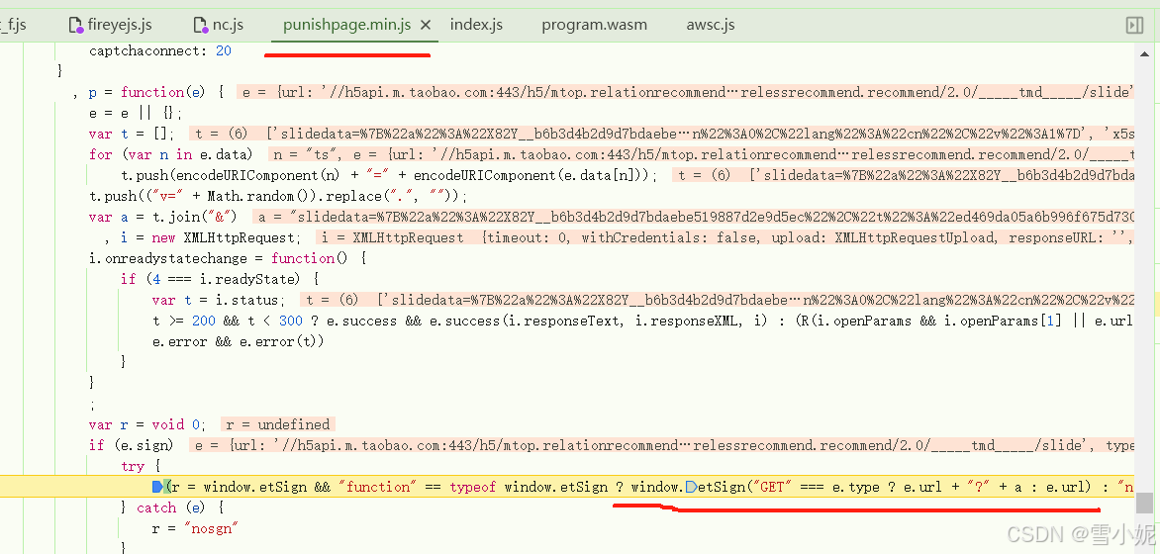
Task: Click the fireyejs.js file icon
Action: pos(75,25)
